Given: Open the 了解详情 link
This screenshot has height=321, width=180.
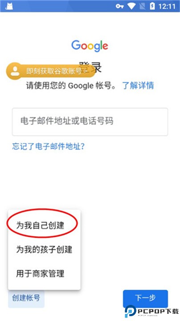Looking at the screenshot, I should click(138, 85).
